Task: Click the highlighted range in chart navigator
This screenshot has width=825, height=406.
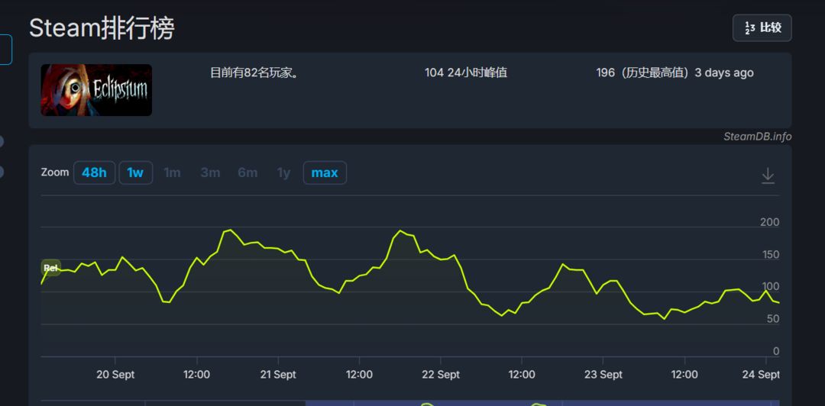Action: tap(542, 403)
